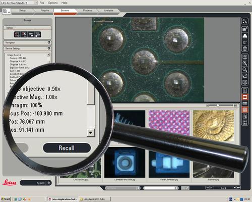252x202 pixels.
Task: Click the list view icon in right toolbar
Action: point(245,91)
